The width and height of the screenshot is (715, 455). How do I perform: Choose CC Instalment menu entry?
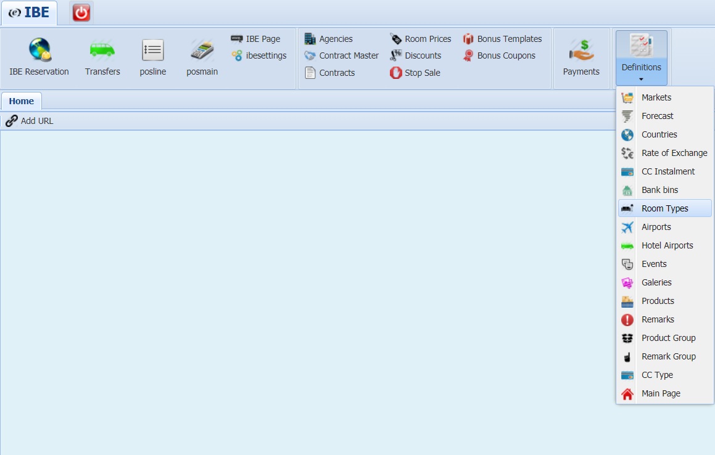pos(665,171)
